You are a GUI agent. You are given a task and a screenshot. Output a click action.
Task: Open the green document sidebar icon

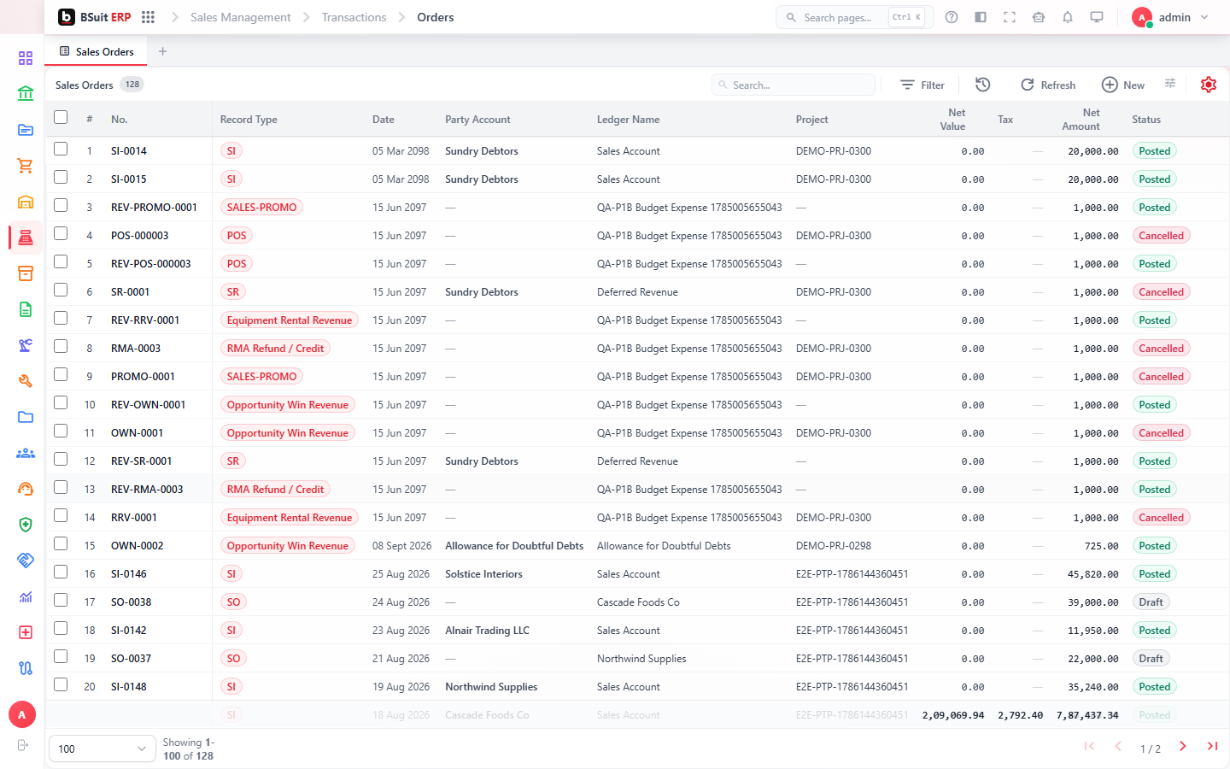point(26,309)
